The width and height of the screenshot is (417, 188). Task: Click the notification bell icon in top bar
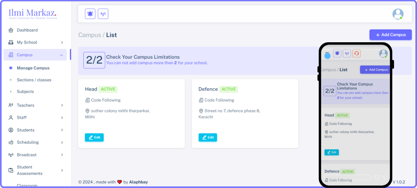90,14
